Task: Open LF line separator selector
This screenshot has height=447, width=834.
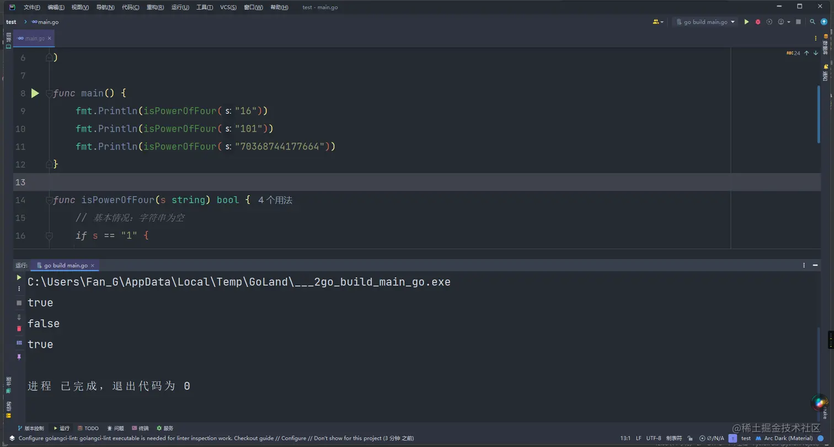Action: [638, 438]
